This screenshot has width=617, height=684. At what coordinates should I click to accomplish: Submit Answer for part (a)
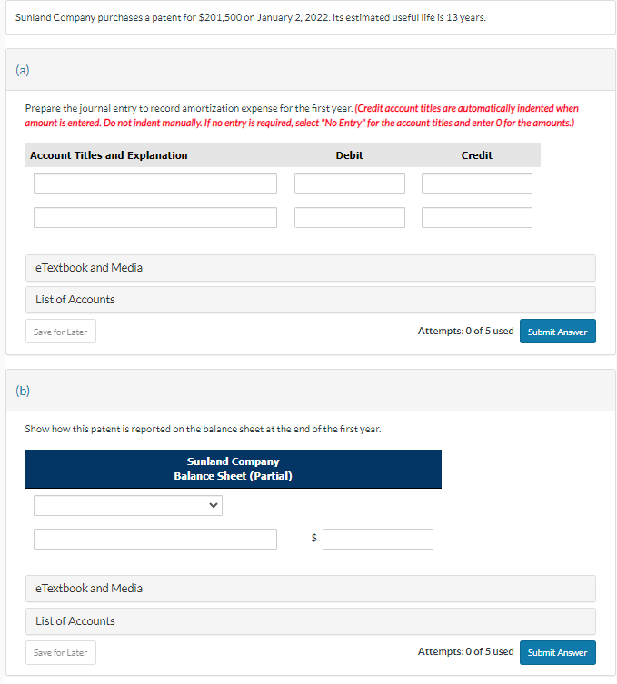[x=558, y=332]
